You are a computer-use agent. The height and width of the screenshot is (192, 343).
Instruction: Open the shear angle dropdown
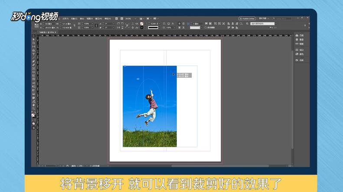(x=114, y=28)
